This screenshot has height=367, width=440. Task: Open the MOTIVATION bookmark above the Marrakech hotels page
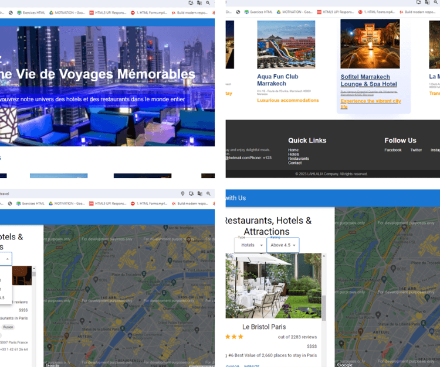pyautogui.click(x=295, y=12)
